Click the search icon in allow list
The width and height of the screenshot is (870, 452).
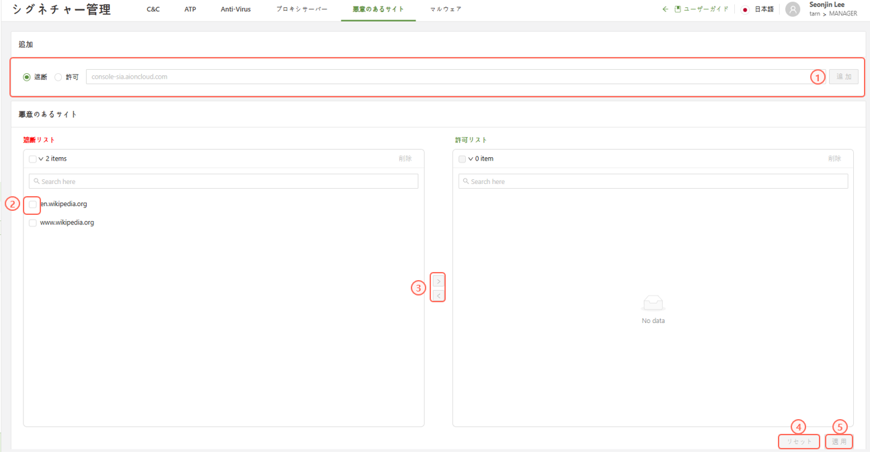click(466, 181)
